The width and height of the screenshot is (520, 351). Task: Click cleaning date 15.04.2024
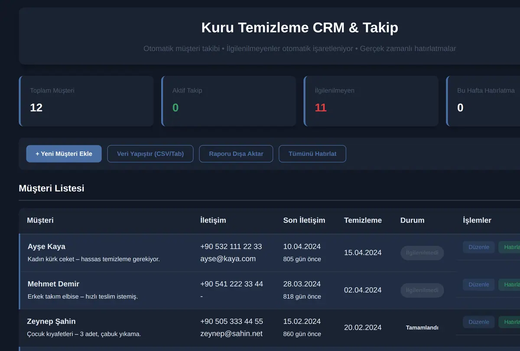pos(363,253)
